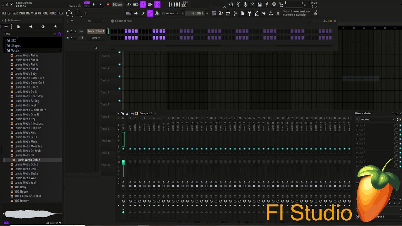Click the typing keyboard to piano icon
This screenshot has height=226, width=402.
pyautogui.click(x=128, y=13)
